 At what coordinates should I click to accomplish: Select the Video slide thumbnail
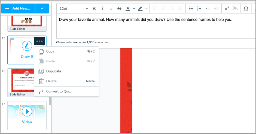coord(27,115)
